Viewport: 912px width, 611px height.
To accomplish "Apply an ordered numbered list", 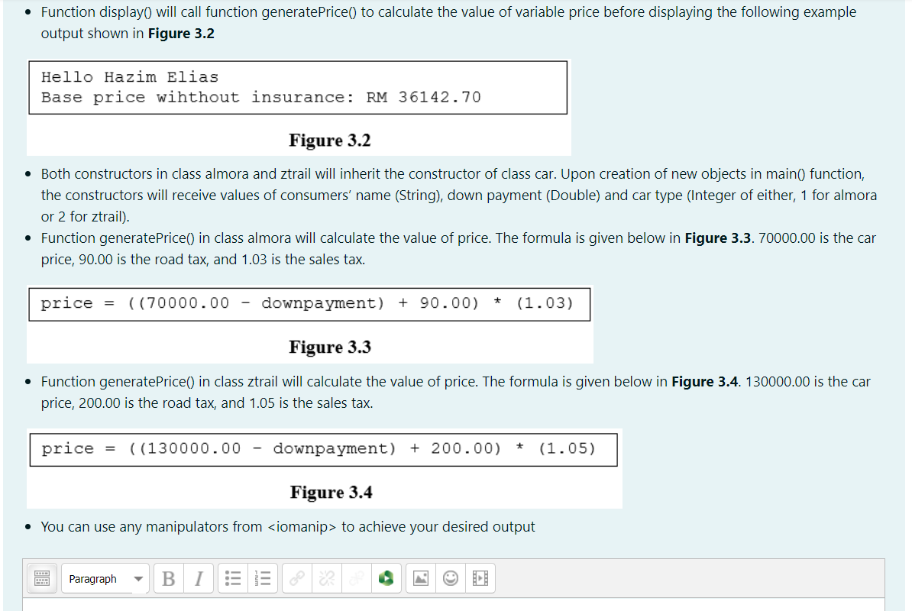I will (x=262, y=578).
